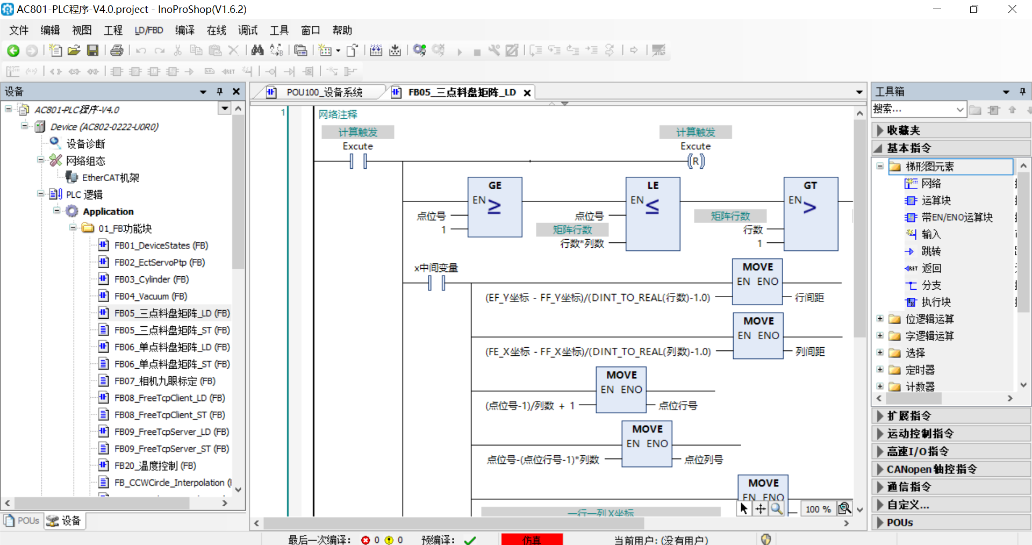Expand the 选择 folder in the toolbox
The height and width of the screenshot is (545, 1032).
pos(880,353)
